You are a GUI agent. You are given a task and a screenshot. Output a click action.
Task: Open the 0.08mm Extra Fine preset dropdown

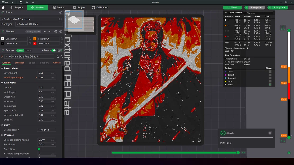[29, 56]
